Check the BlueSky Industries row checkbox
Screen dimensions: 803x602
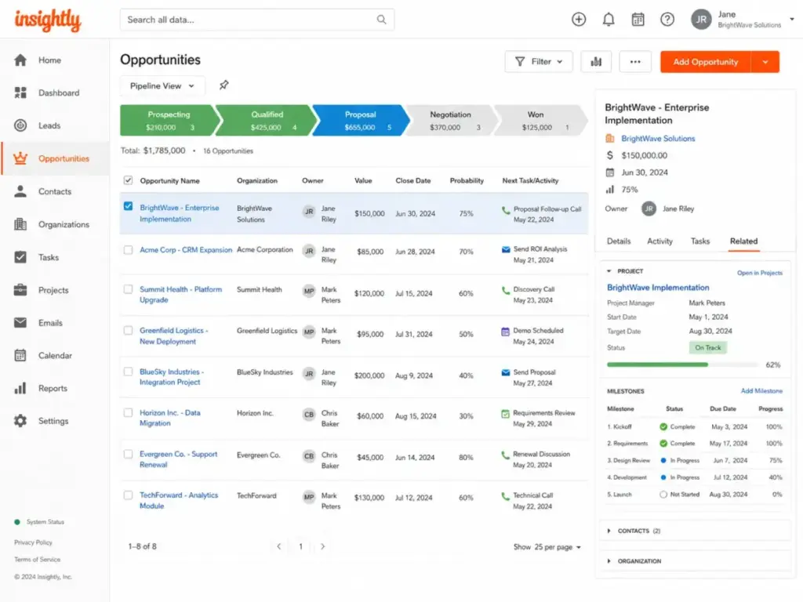(128, 372)
